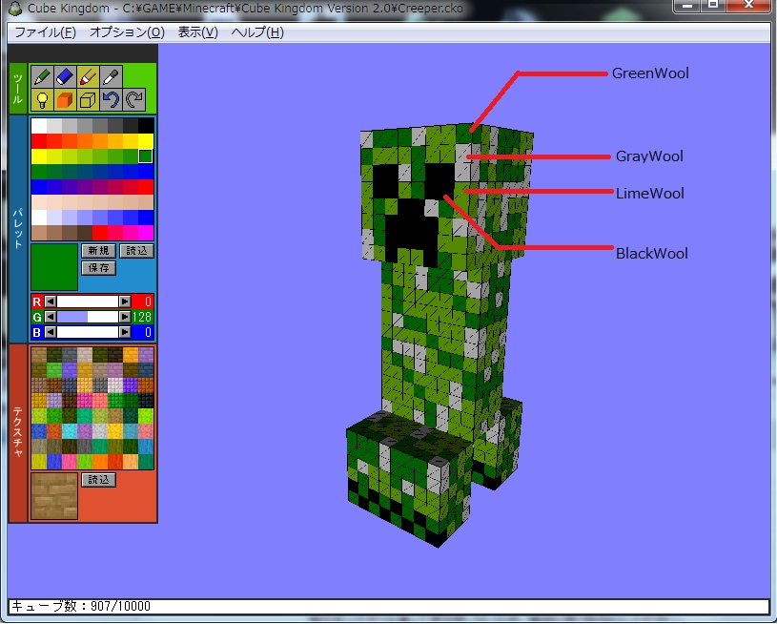Pick the black swatch in the palette
The width and height of the screenshot is (777, 624).
point(146,126)
